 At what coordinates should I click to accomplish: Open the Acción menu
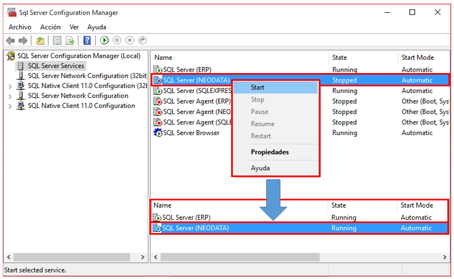50,27
